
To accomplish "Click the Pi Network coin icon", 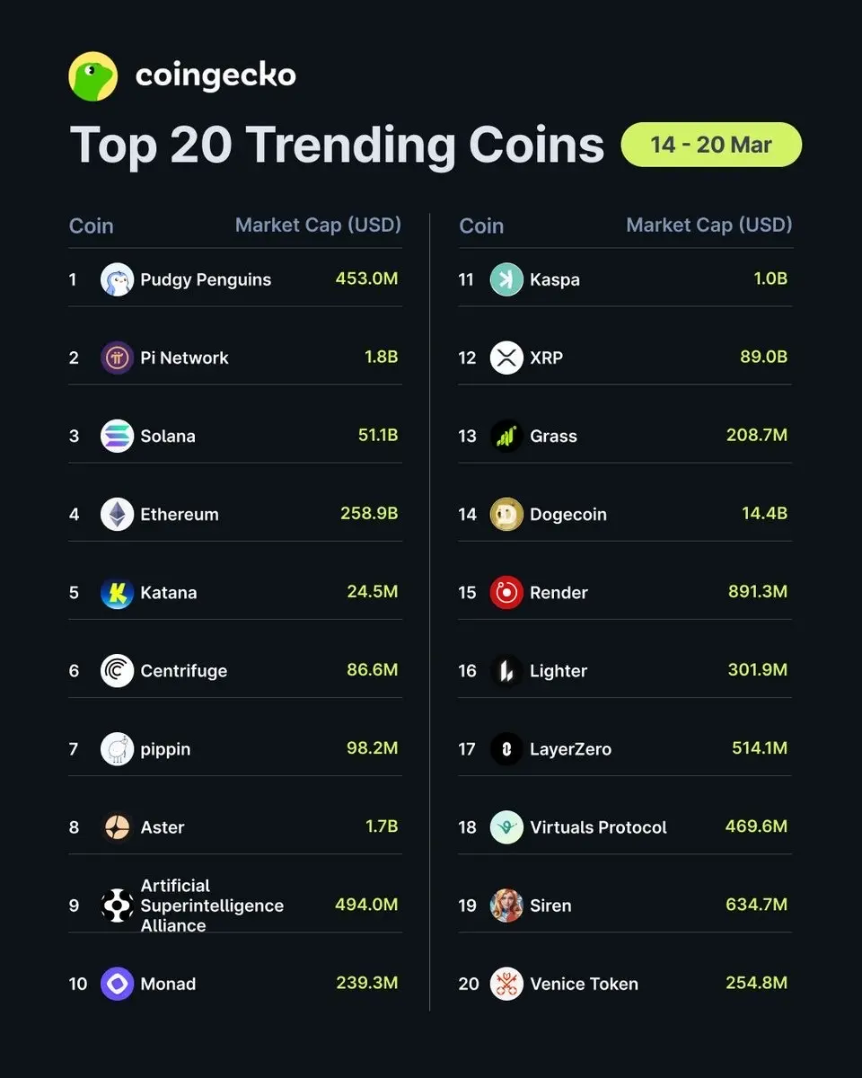I will tap(117, 358).
